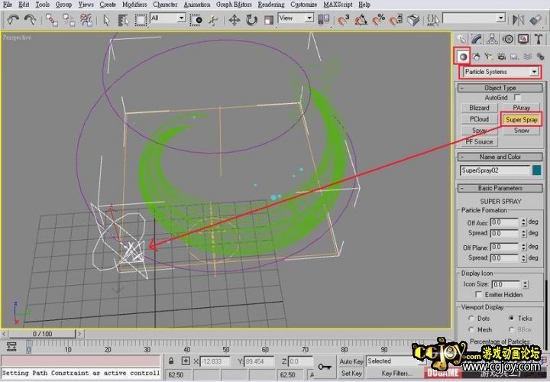Click the Align tool icon
The image size is (550, 382).
(x=535, y=20)
